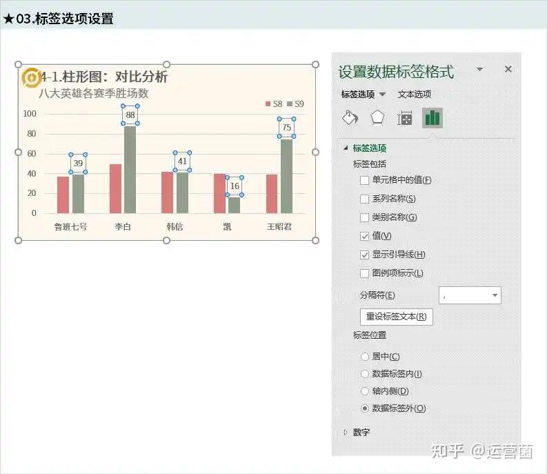Click the data label 75 above 王昭君
The height and width of the screenshot is (474, 547).
click(x=287, y=128)
